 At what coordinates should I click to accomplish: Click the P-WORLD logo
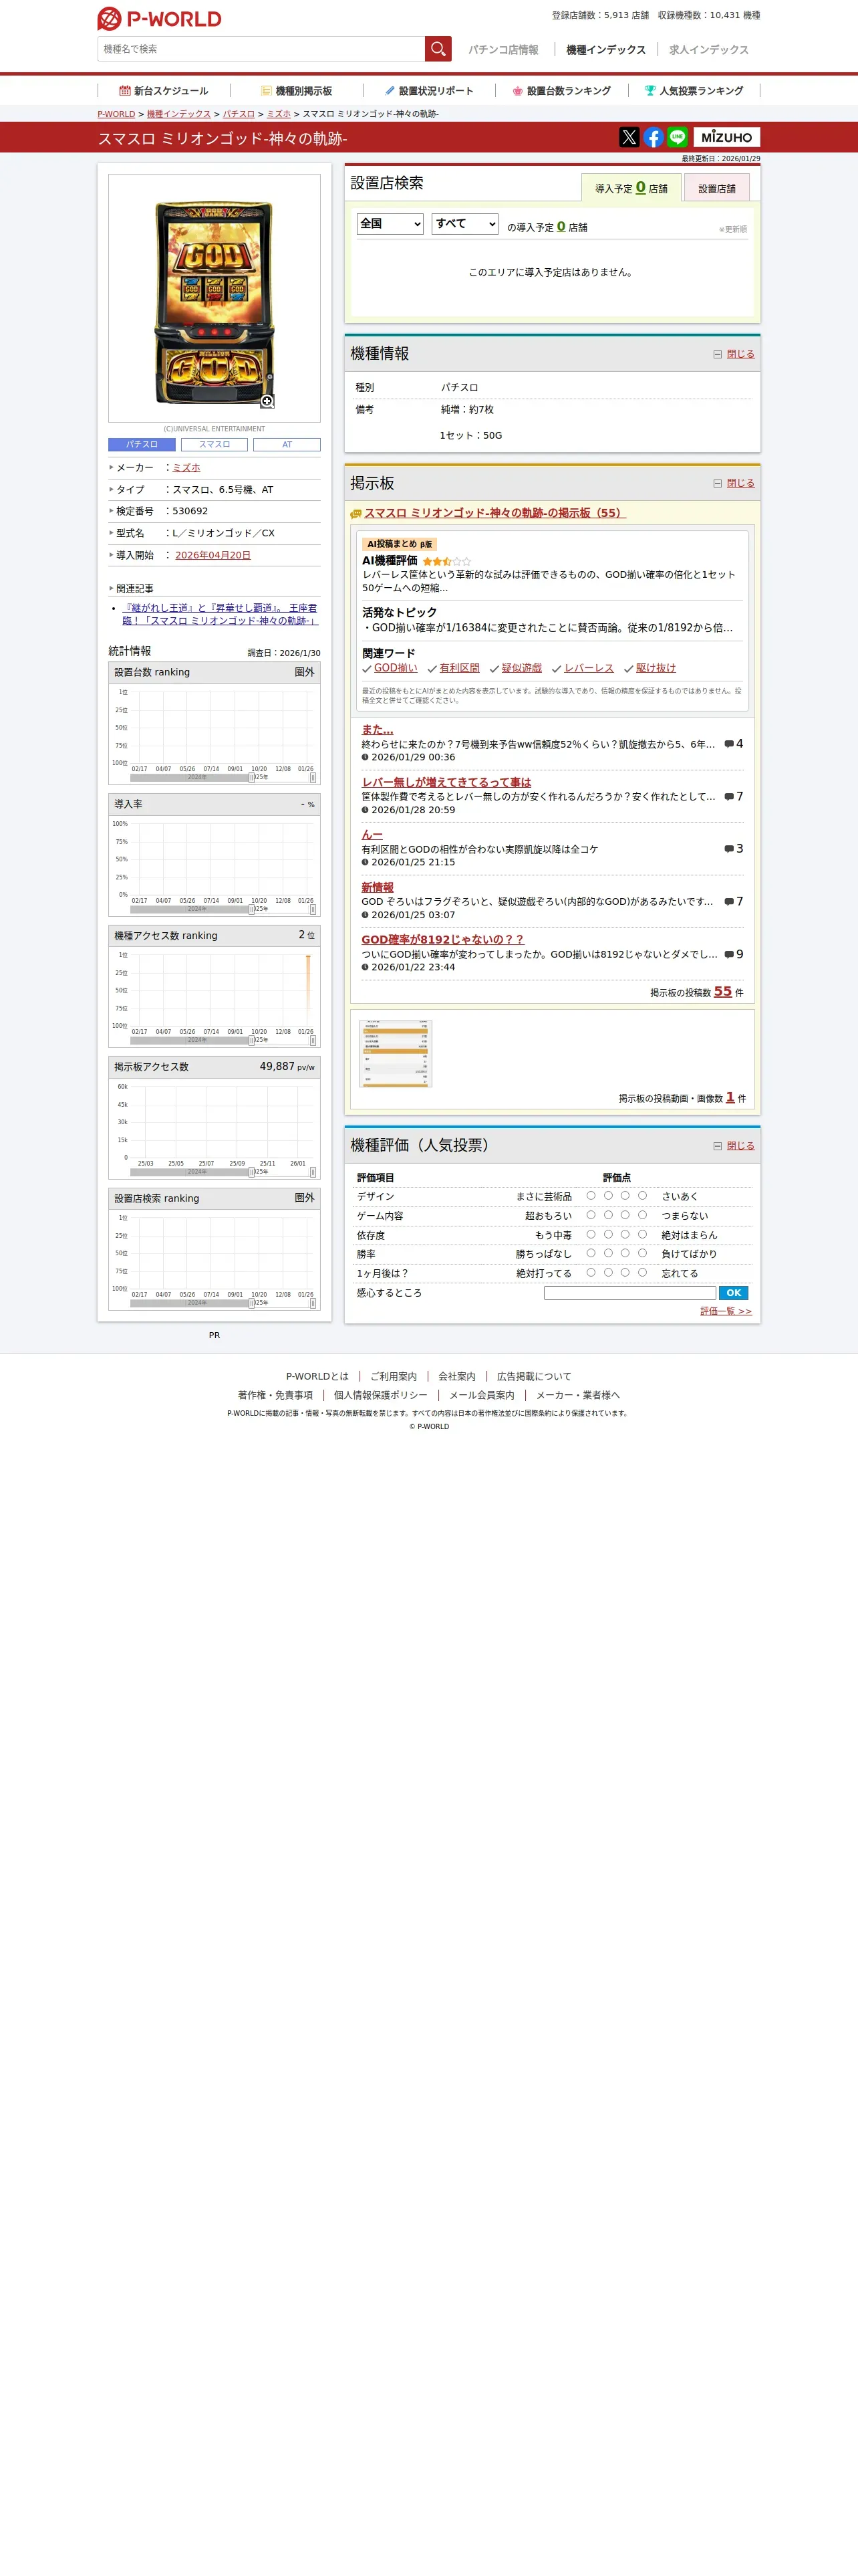point(160,19)
